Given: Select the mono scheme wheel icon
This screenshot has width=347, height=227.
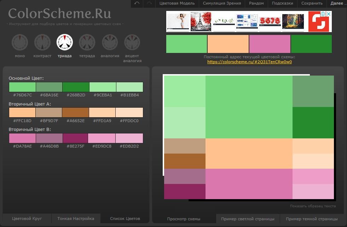Looking at the screenshot, I should coord(20,42).
